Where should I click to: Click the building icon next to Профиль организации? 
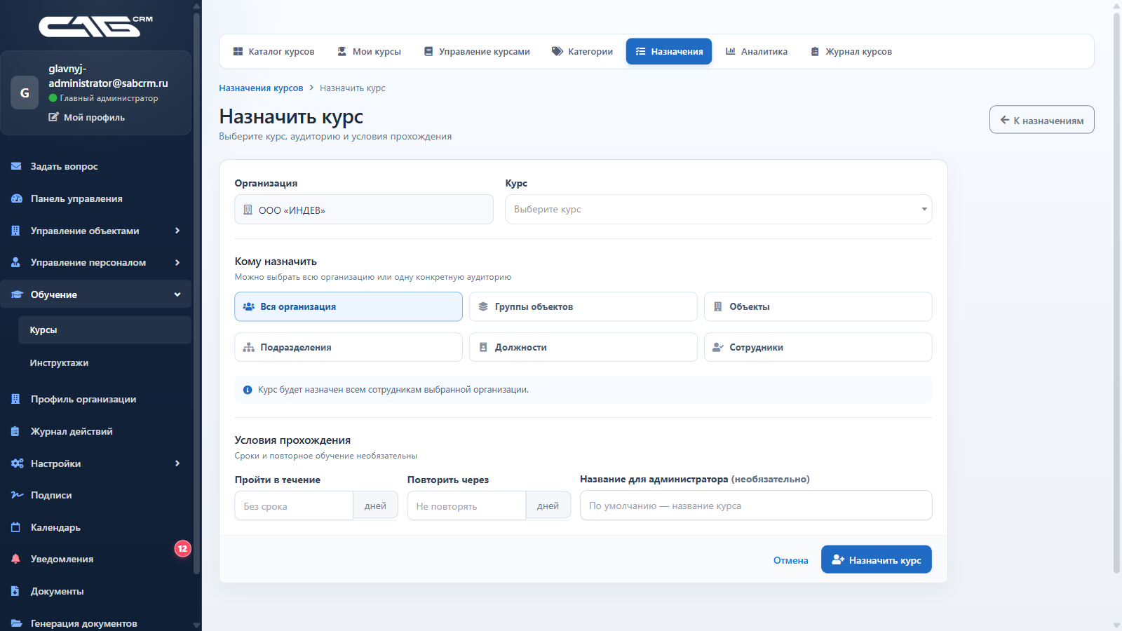15,399
